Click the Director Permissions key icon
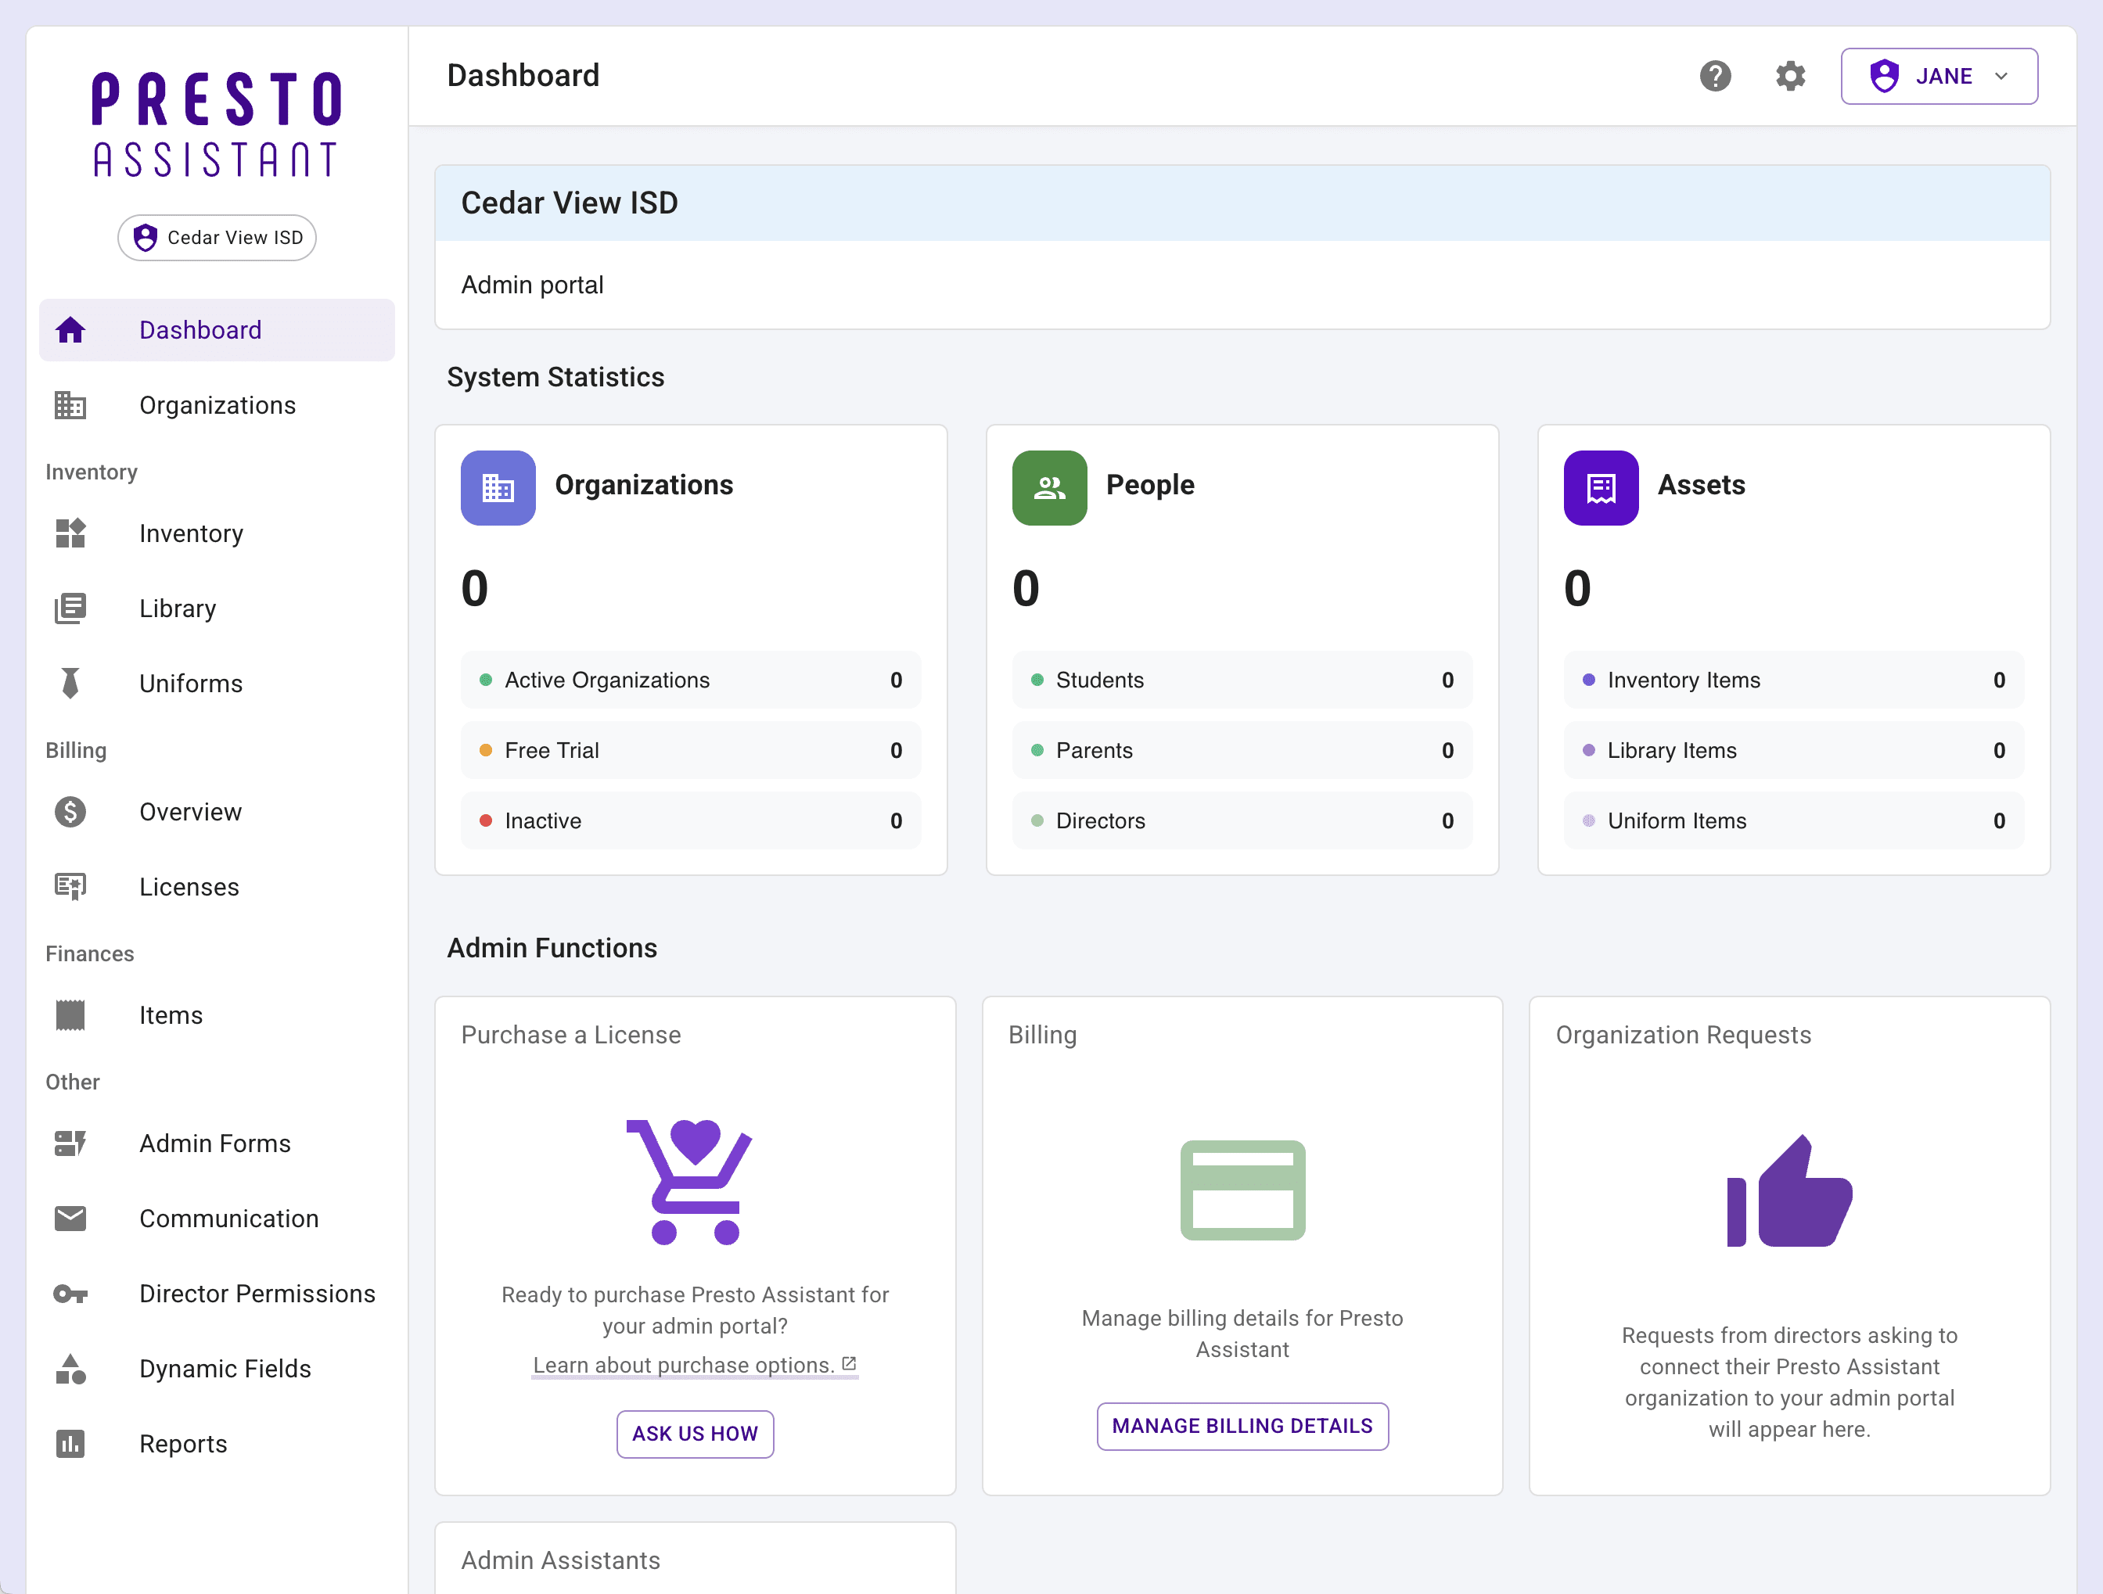Viewport: 2103px width, 1594px height. pyautogui.click(x=70, y=1294)
